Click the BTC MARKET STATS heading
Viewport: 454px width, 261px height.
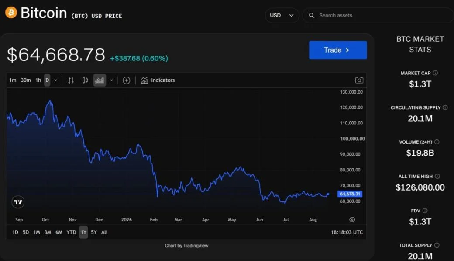point(420,44)
